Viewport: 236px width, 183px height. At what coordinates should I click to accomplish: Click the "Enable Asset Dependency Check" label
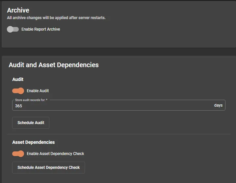55,154
